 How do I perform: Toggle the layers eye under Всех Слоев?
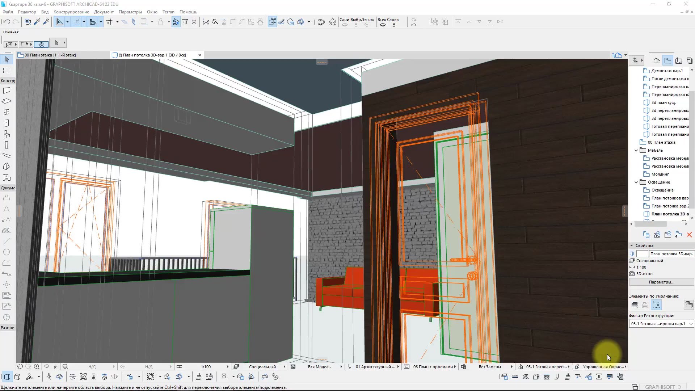click(383, 25)
